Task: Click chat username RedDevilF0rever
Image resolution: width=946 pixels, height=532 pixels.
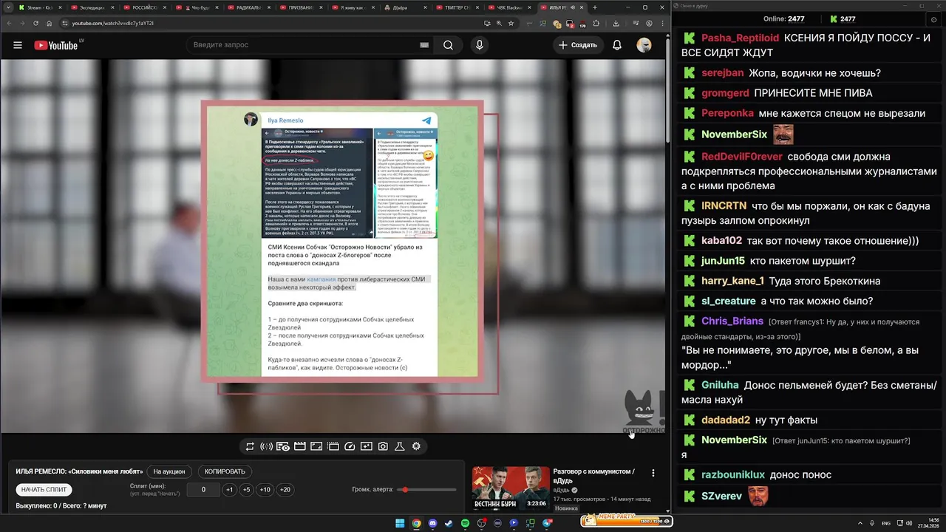Action: tap(741, 157)
